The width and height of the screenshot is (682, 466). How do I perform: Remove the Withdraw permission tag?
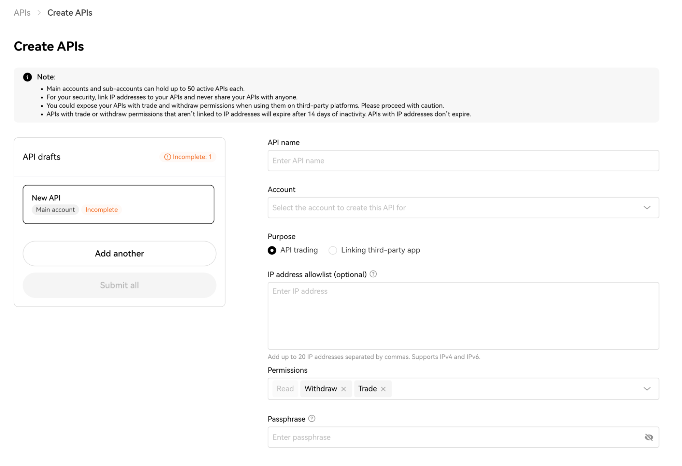click(344, 389)
